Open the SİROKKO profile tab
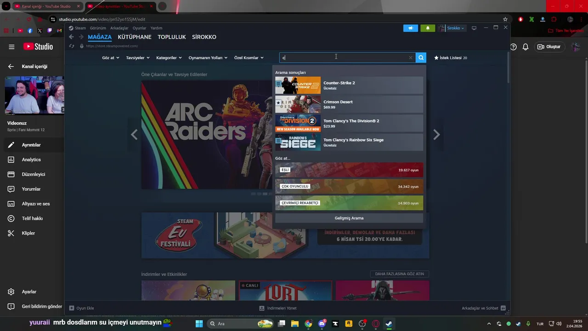Viewport: 588px width, 331px height. [x=204, y=37]
